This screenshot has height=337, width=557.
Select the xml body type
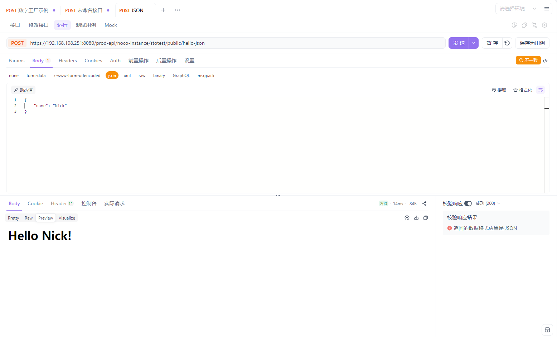click(127, 75)
